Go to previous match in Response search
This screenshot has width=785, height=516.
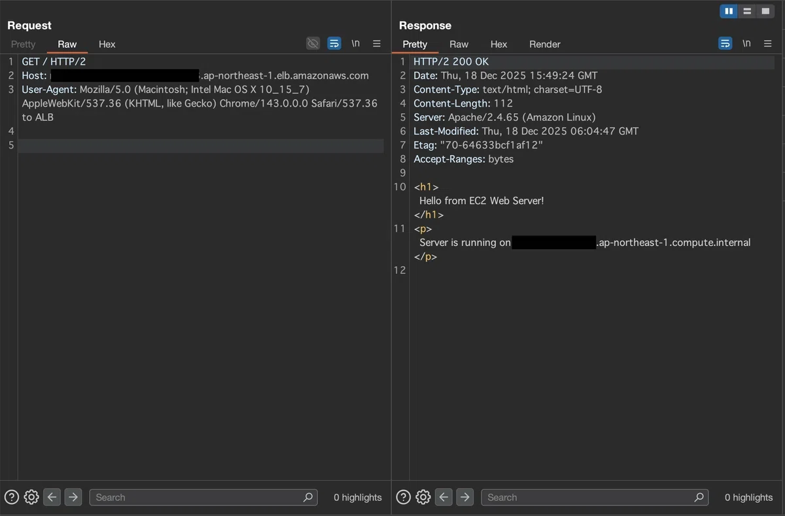point(444,497)
